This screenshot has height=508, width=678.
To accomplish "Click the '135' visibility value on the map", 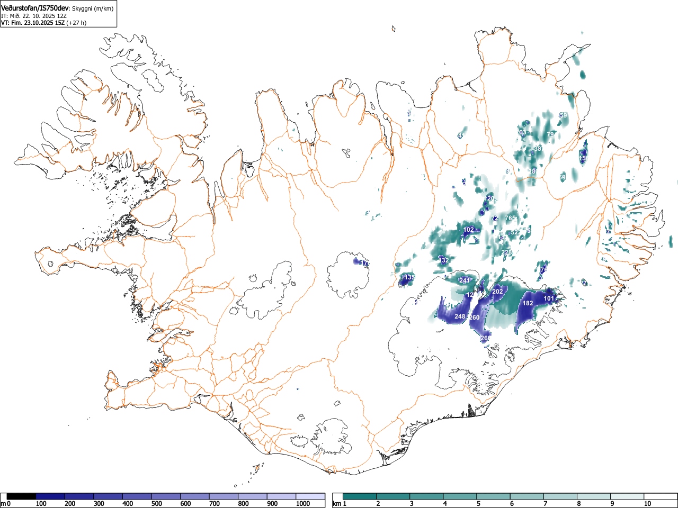I will click(x=410, y=277).
